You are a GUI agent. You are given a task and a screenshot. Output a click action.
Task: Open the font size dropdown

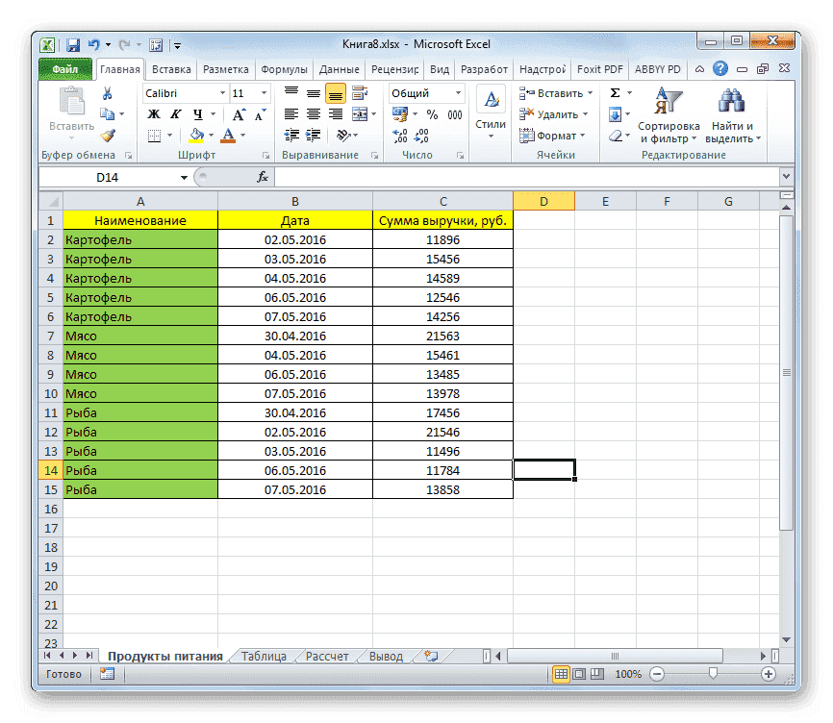point(251,93)
